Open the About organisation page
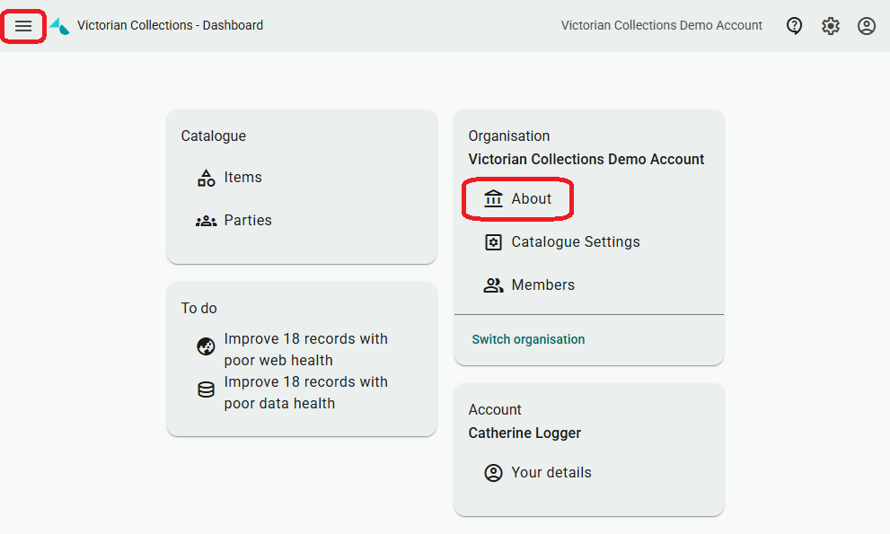Image resolution: width=890 pixels, height=534 pixels. point(531,198)
